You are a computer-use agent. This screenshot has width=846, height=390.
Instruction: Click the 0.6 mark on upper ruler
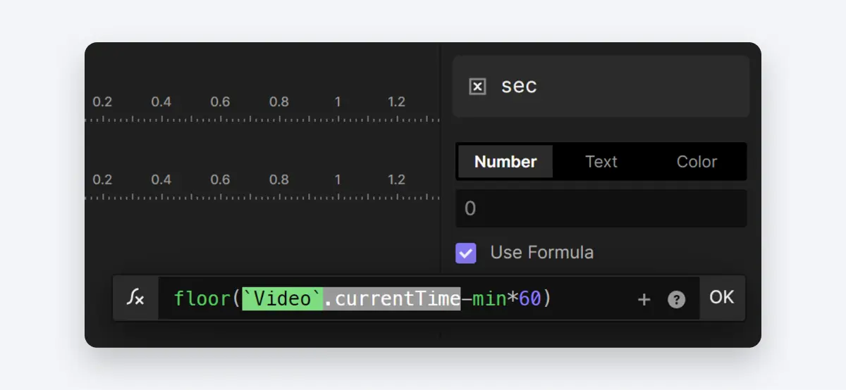(x=220, y=102)
